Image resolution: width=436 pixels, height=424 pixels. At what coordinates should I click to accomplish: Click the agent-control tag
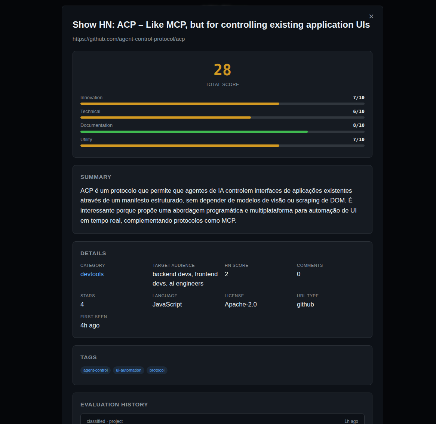[x=95, y=370]
